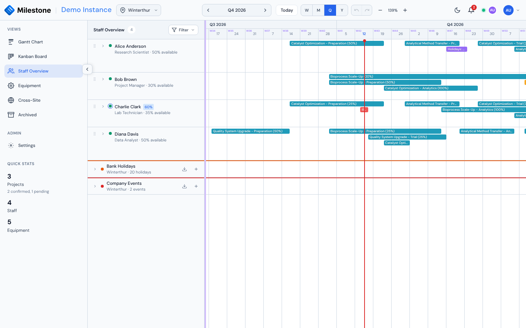Expand Charlie Clark row

point(103,106)
